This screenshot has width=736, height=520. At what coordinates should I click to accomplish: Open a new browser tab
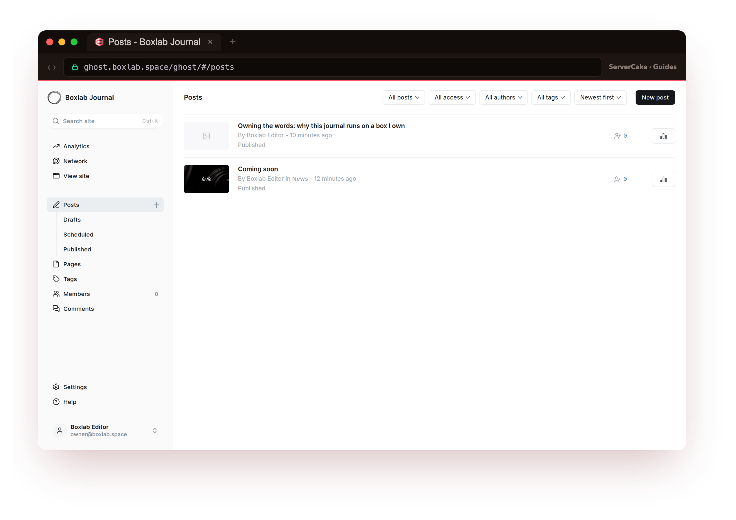tap(233, 42)
